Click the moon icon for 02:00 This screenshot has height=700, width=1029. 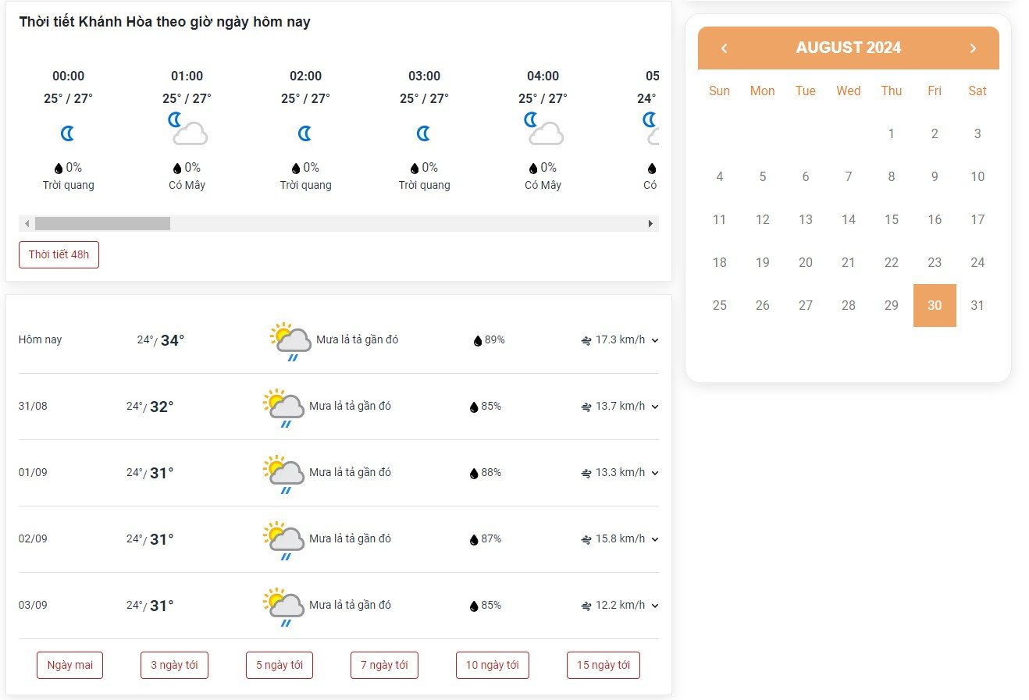click(x=305, y=133)
